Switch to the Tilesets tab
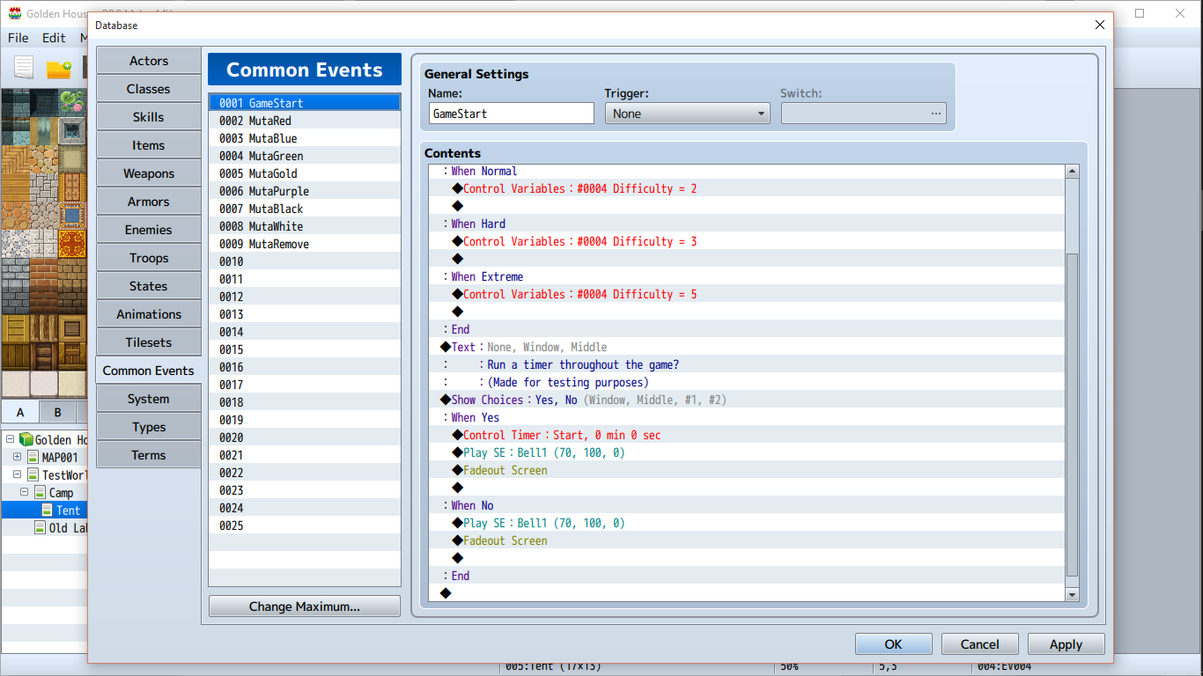The image size is (1203, 676). coord(148,342)
